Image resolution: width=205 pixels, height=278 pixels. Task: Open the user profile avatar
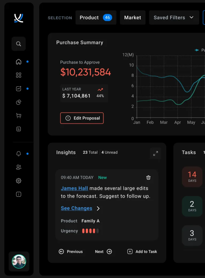tap(19, 261)
